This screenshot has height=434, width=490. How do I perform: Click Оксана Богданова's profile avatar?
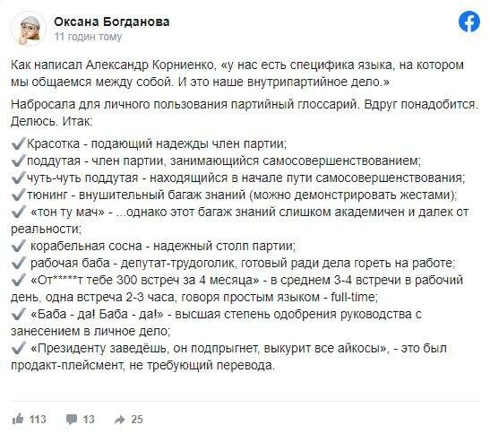29,29
